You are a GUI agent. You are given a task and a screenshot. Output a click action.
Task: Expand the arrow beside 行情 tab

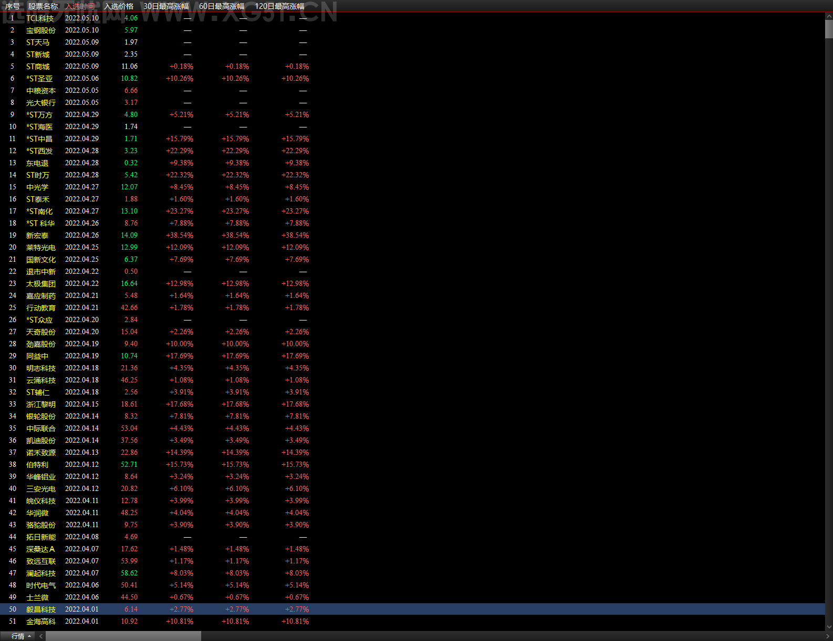[x=29, y=636]
